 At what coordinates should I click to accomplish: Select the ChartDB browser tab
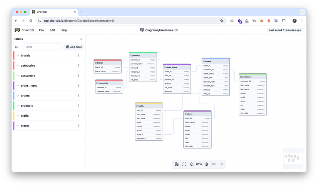[54, 12]
